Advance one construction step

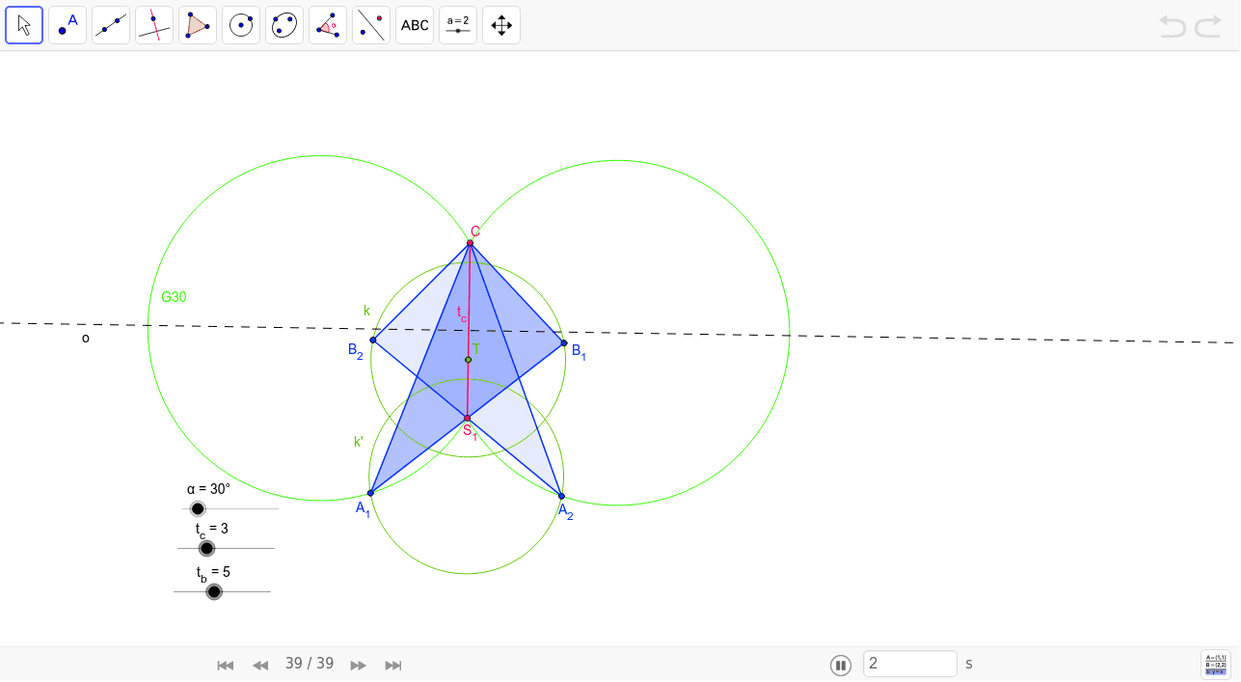point(358,665)
